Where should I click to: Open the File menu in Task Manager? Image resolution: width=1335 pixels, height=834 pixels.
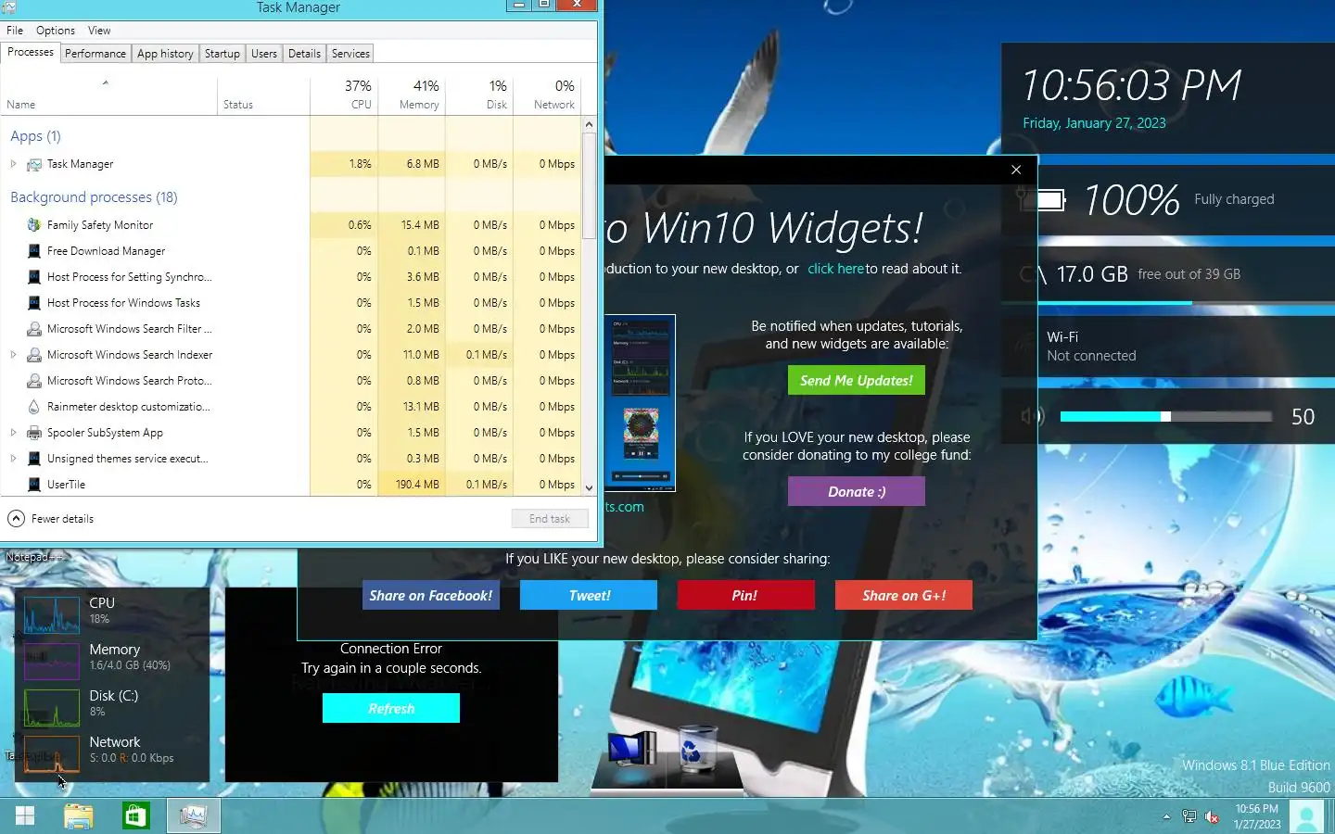15,31
